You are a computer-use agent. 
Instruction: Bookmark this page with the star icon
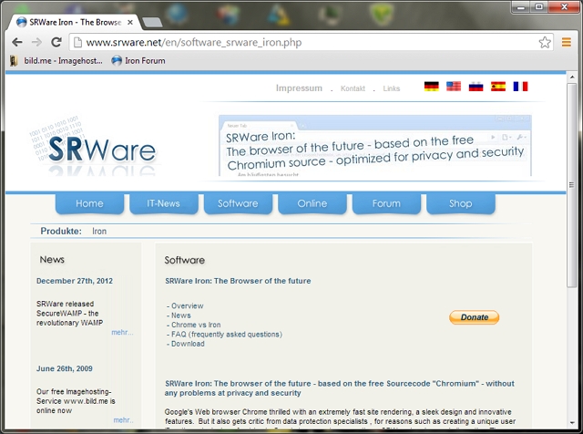point(545,42)
